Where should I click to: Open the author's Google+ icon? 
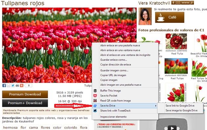192,3
